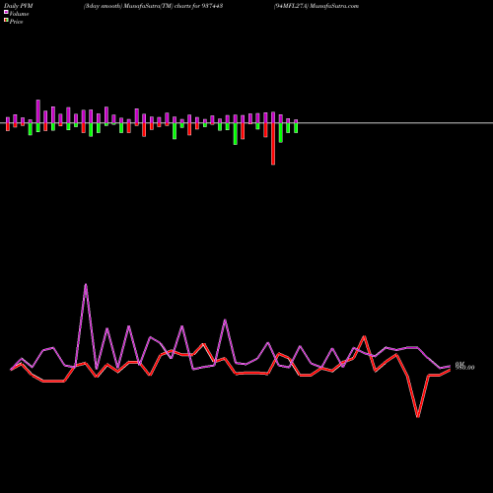
Task: Select the Volume legend label
Action: click(x=19, y=14)
